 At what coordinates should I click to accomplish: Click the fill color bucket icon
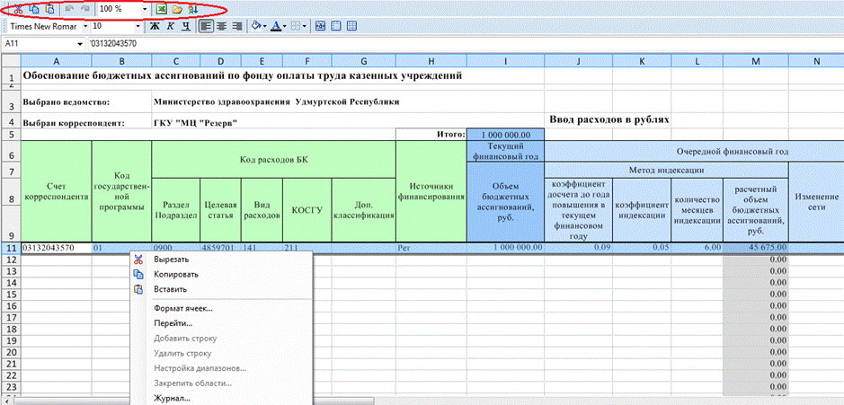255,26
